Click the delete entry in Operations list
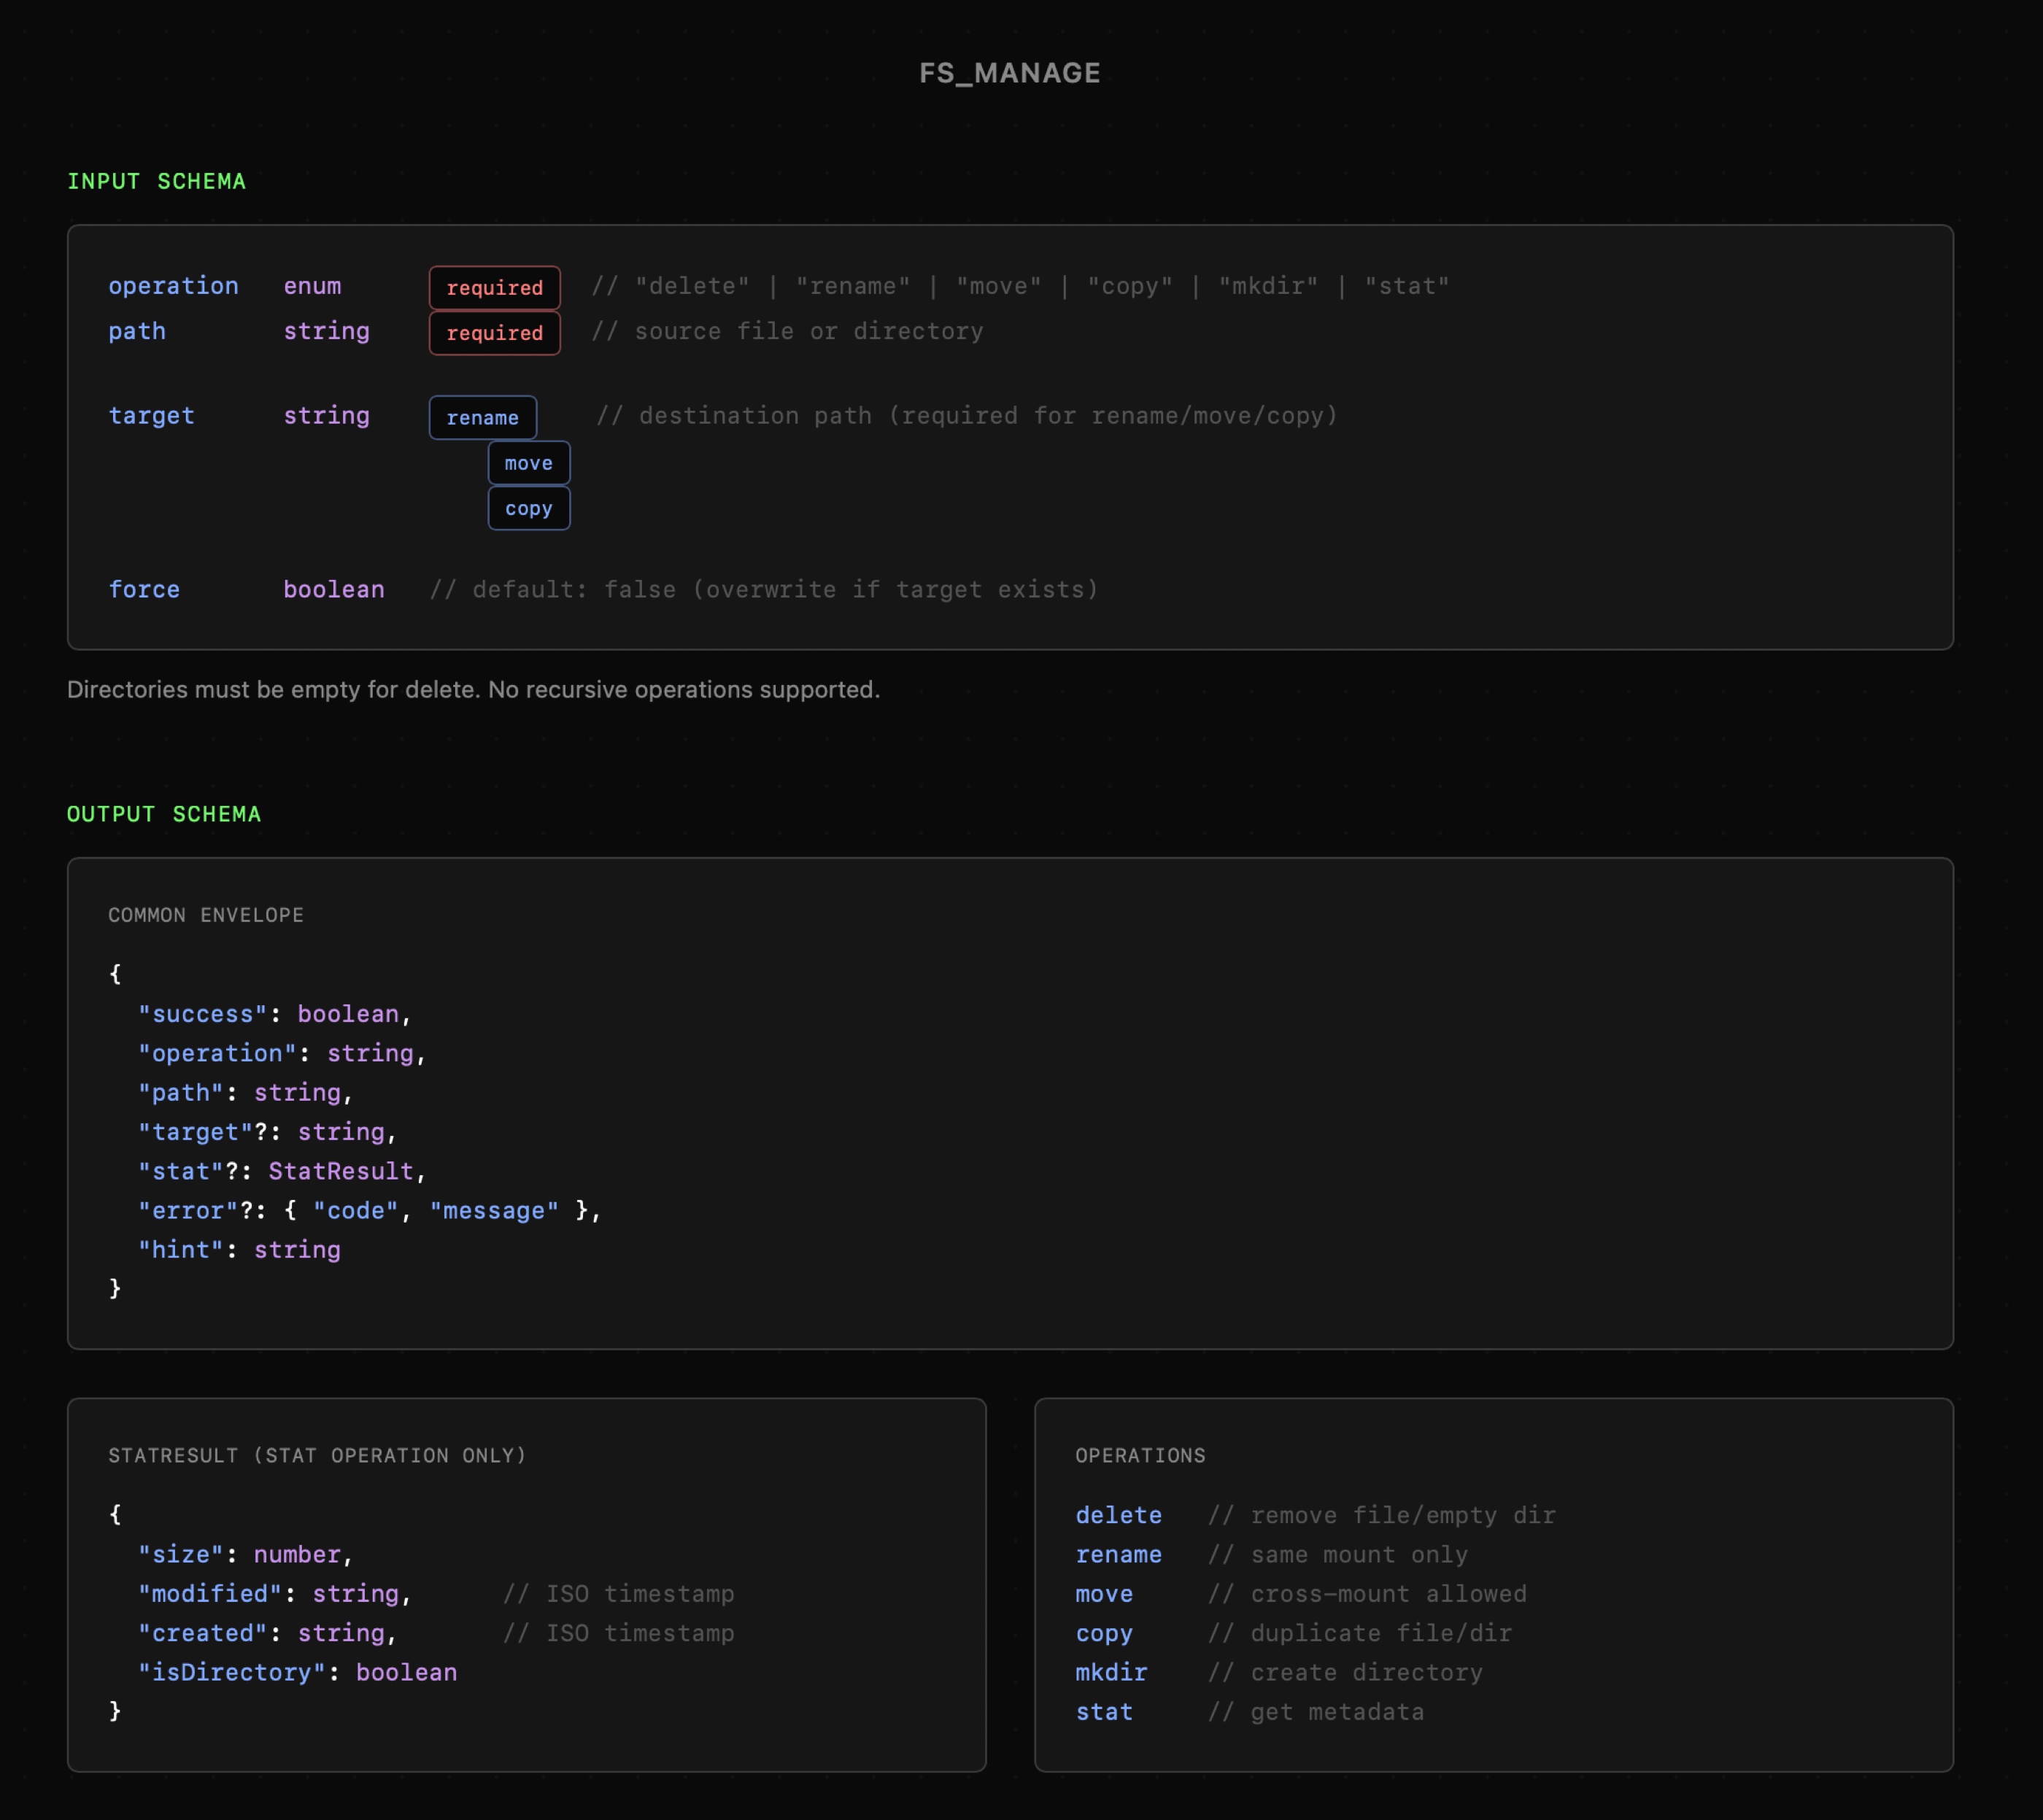The width and height of the screenshot is (2043, 1820). pos(1118,1515)
